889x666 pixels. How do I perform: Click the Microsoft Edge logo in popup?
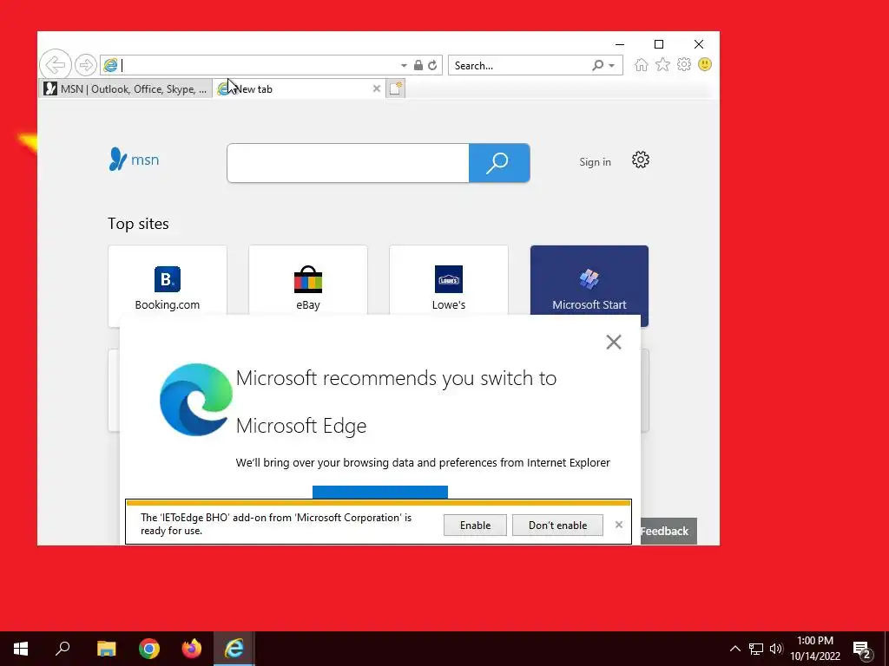(196, 400)
